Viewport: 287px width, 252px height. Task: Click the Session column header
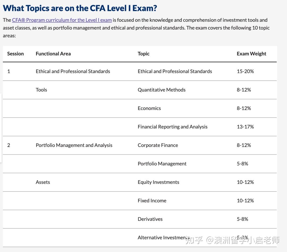tap(15, 54)
